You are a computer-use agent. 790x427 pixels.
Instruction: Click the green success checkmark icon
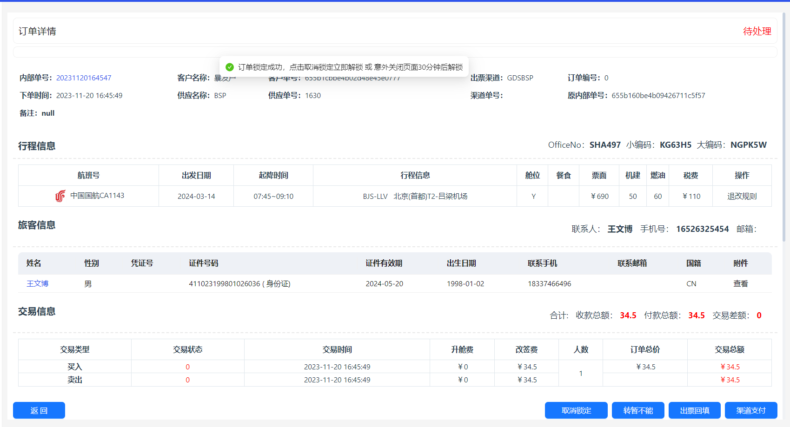[x=229, y=67]
